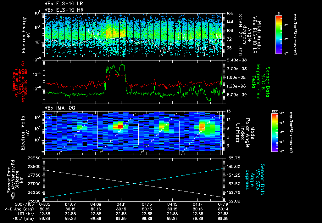322x223 pixels.
Task: Click the '1.20e-08' magnetic field tick
Action: click(x=236, y=86)
